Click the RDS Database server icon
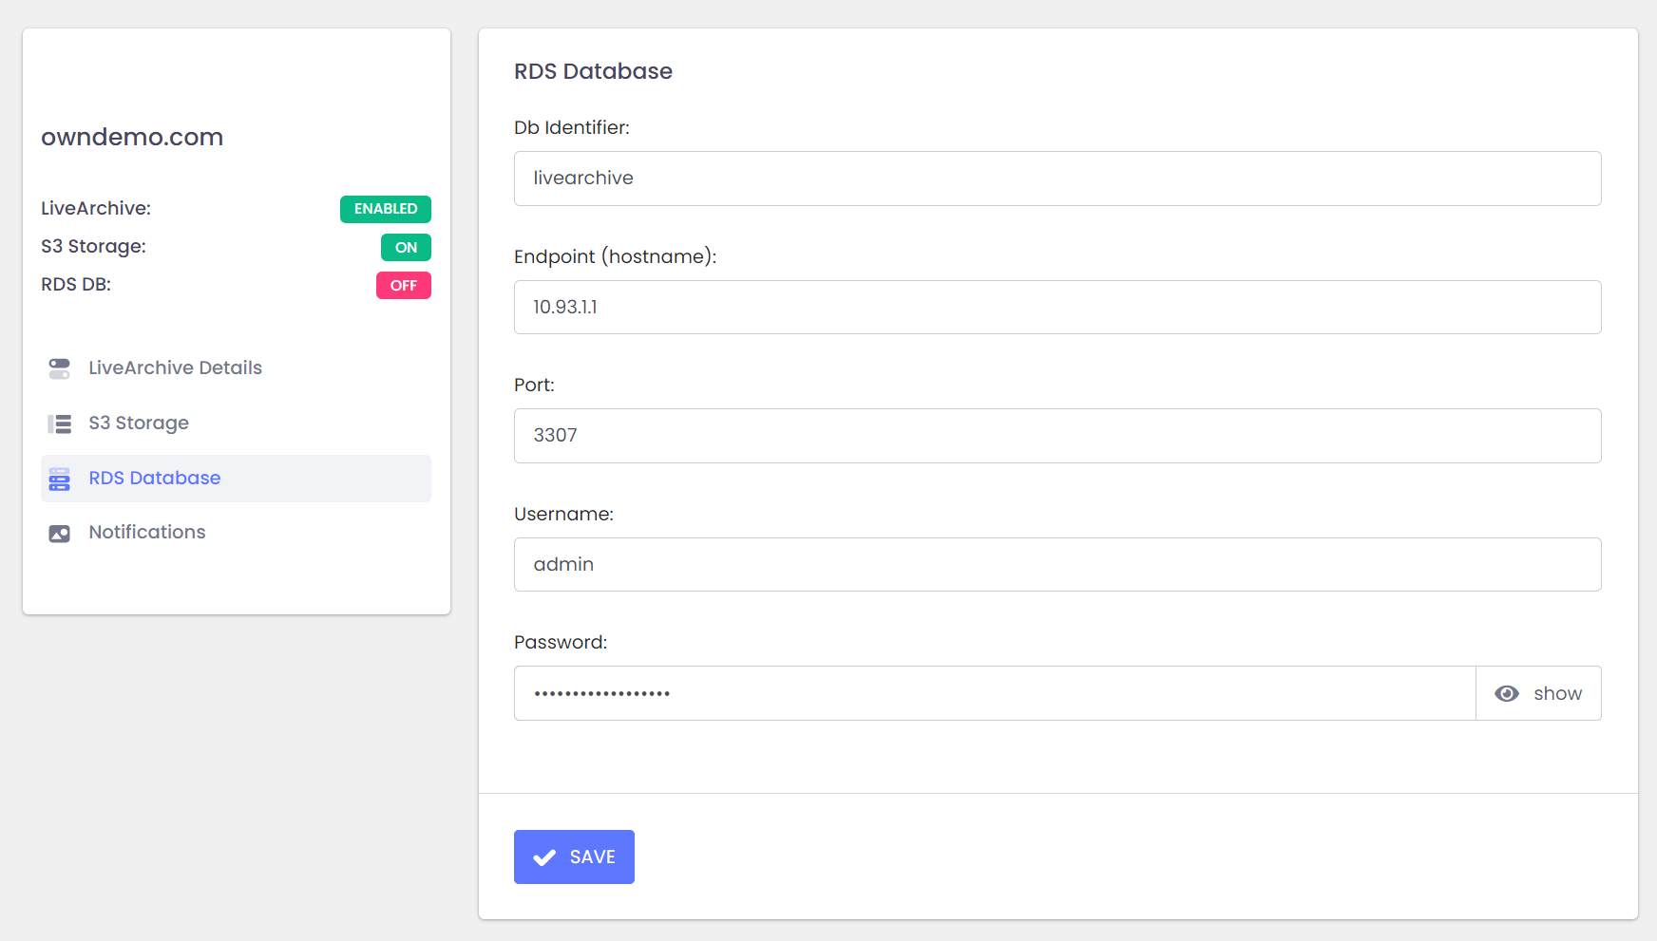 click(59, 479)
